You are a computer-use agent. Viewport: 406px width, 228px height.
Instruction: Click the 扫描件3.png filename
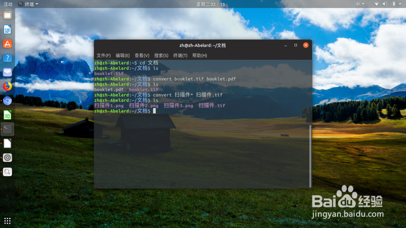coord(178,105)
